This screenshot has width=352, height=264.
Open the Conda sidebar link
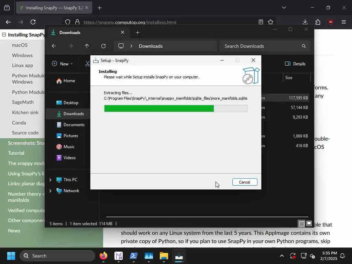click(x=19, y=123)
